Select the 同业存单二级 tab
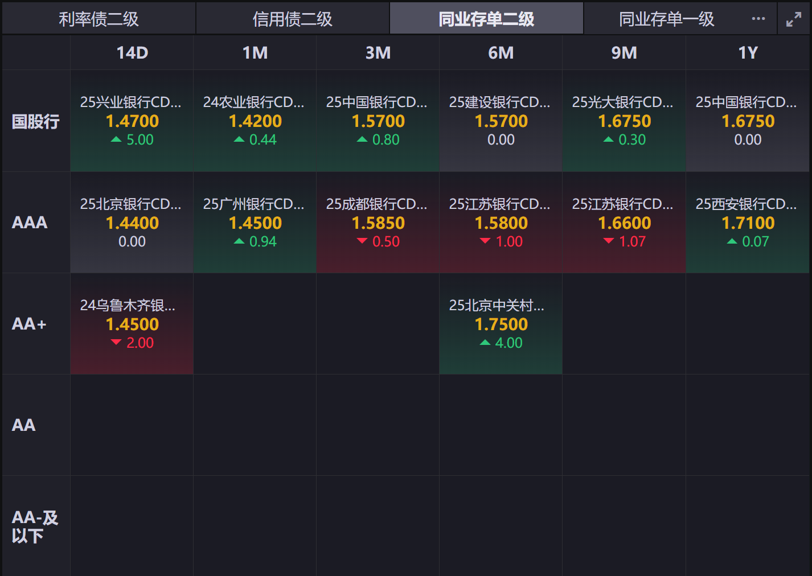The height and width of the screenshot is (576, 812). click(486, 19)
